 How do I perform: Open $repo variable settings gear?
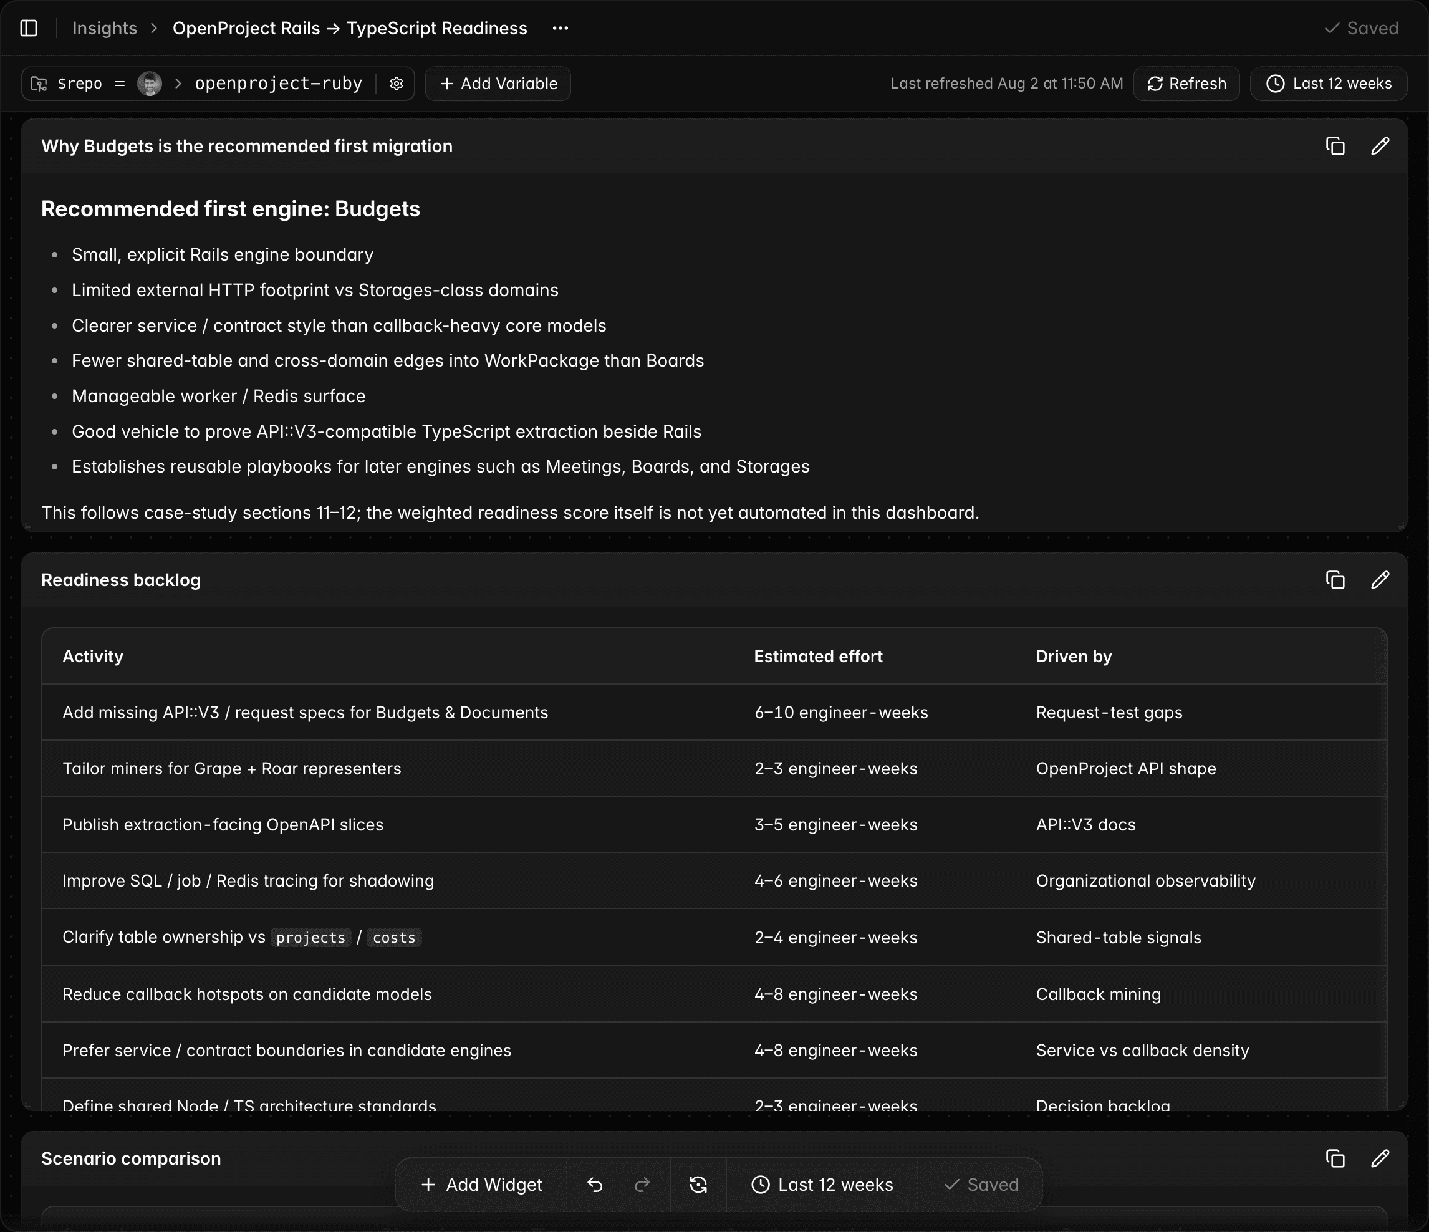[397, 84]
